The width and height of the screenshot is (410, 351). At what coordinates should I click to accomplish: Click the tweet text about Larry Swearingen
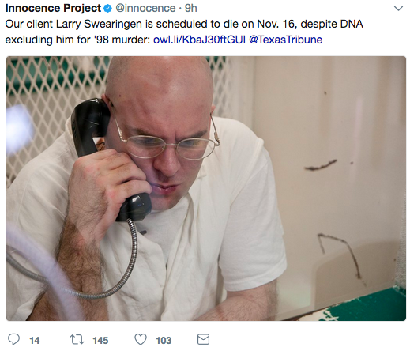point(184,32)
